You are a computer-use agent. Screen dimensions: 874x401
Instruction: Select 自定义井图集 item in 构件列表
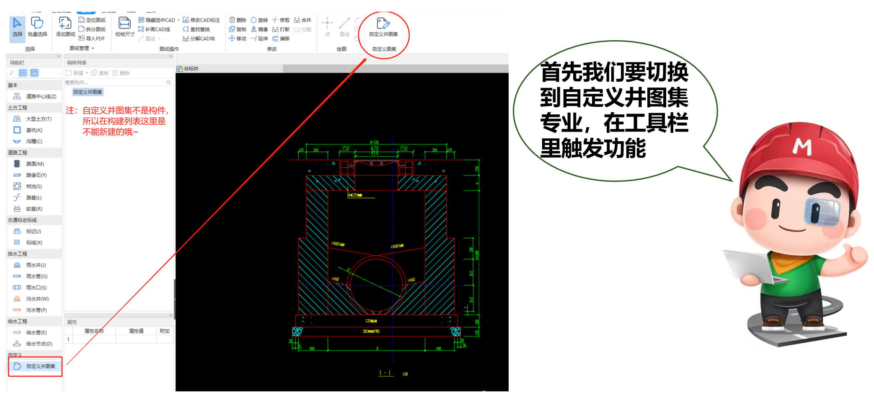pyautogui.click(x=88, y=92)
